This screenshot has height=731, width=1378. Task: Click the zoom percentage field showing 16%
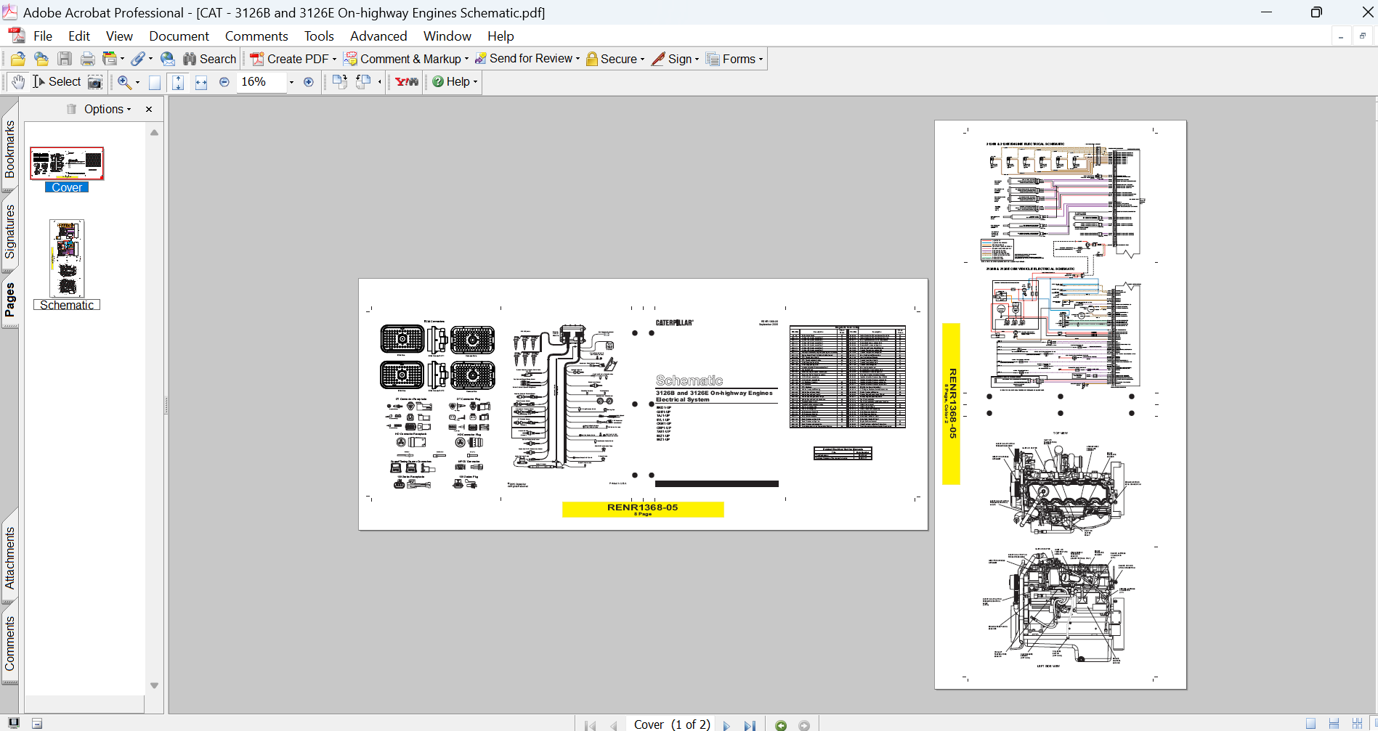pos(262,82)
